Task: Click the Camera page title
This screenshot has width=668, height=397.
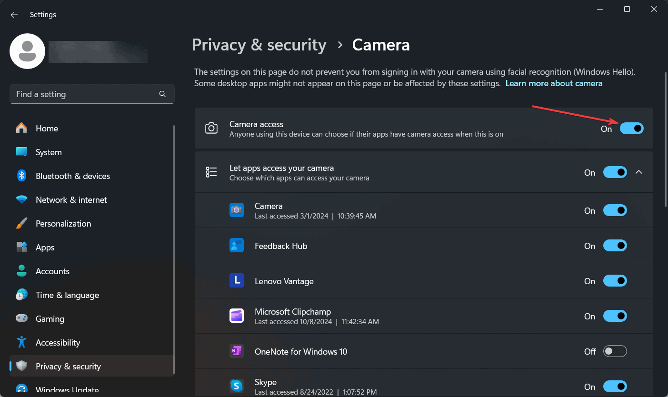Action: (381, 45)
